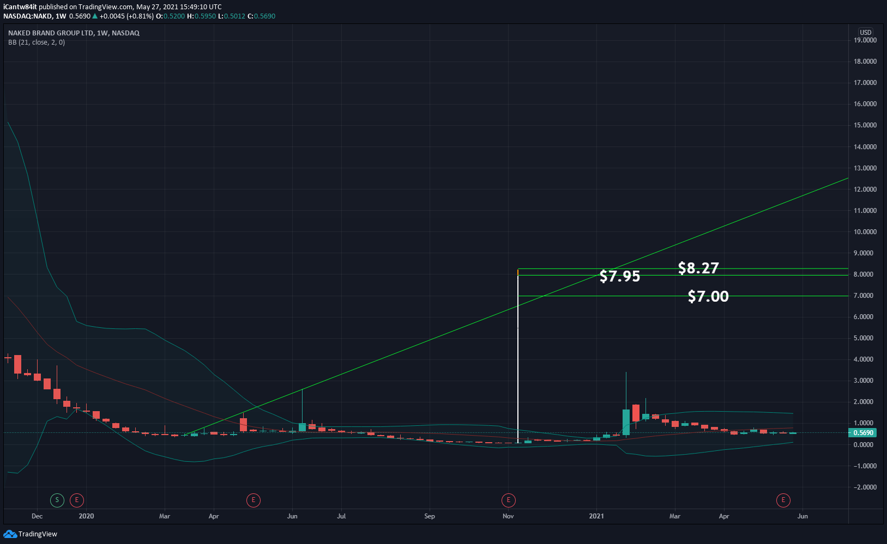887x544 pixels.
Task: Select the $7.95 price annotation
Action: [x=620, y=276]
